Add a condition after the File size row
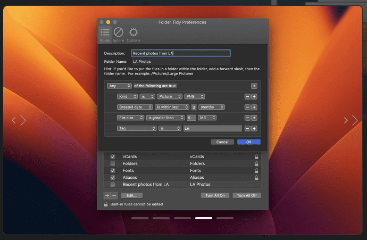 [x=254, y=118]
